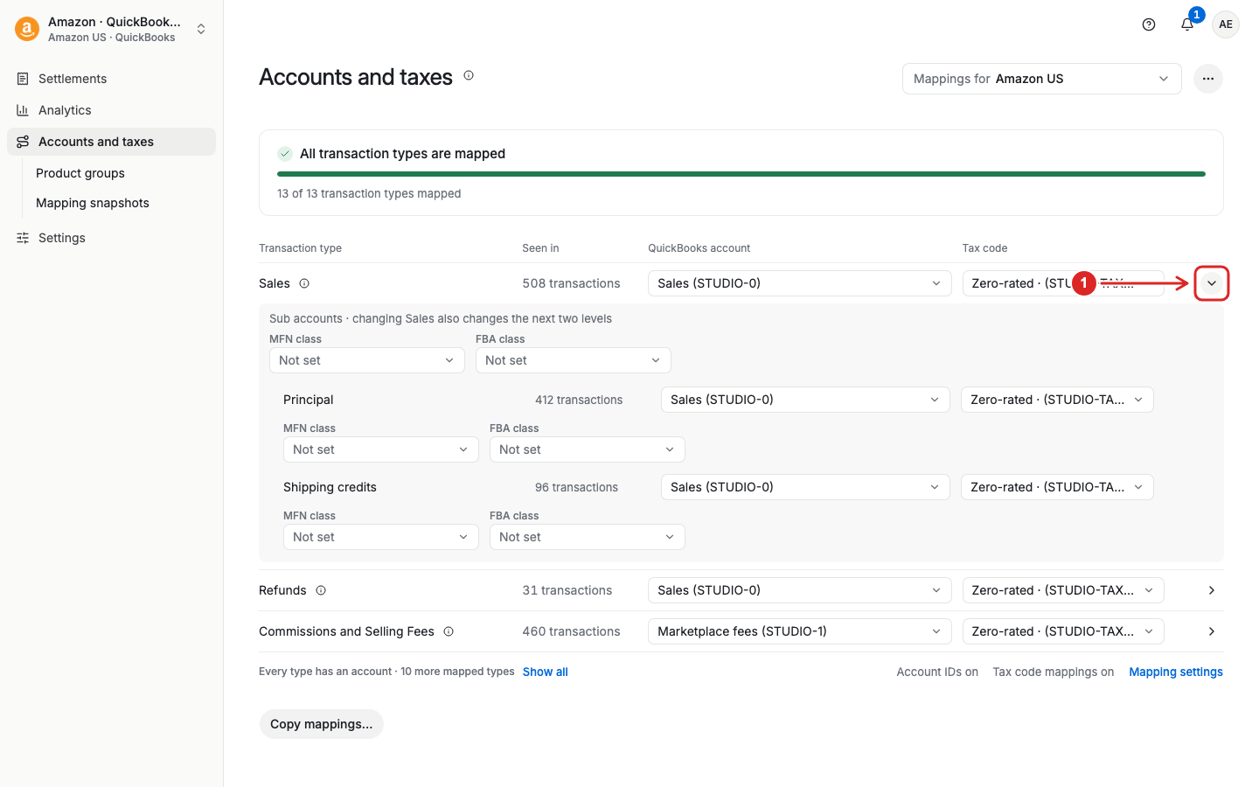
Task: Collapse the Sales row with its chevron
Action: tap(1212, 283)
